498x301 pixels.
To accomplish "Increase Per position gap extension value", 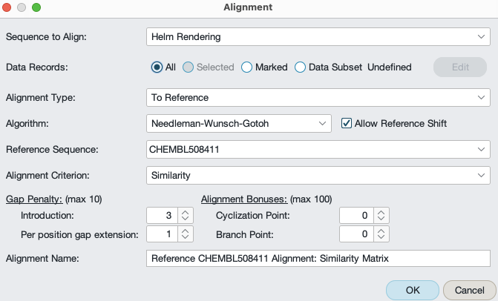I will pos(185,231).
